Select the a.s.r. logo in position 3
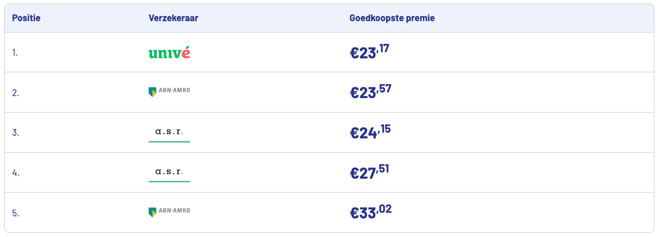This screenshot has width=657, height=237. click(169, 133)
